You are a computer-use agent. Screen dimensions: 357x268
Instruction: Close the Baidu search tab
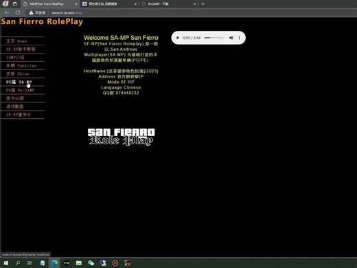135,4
